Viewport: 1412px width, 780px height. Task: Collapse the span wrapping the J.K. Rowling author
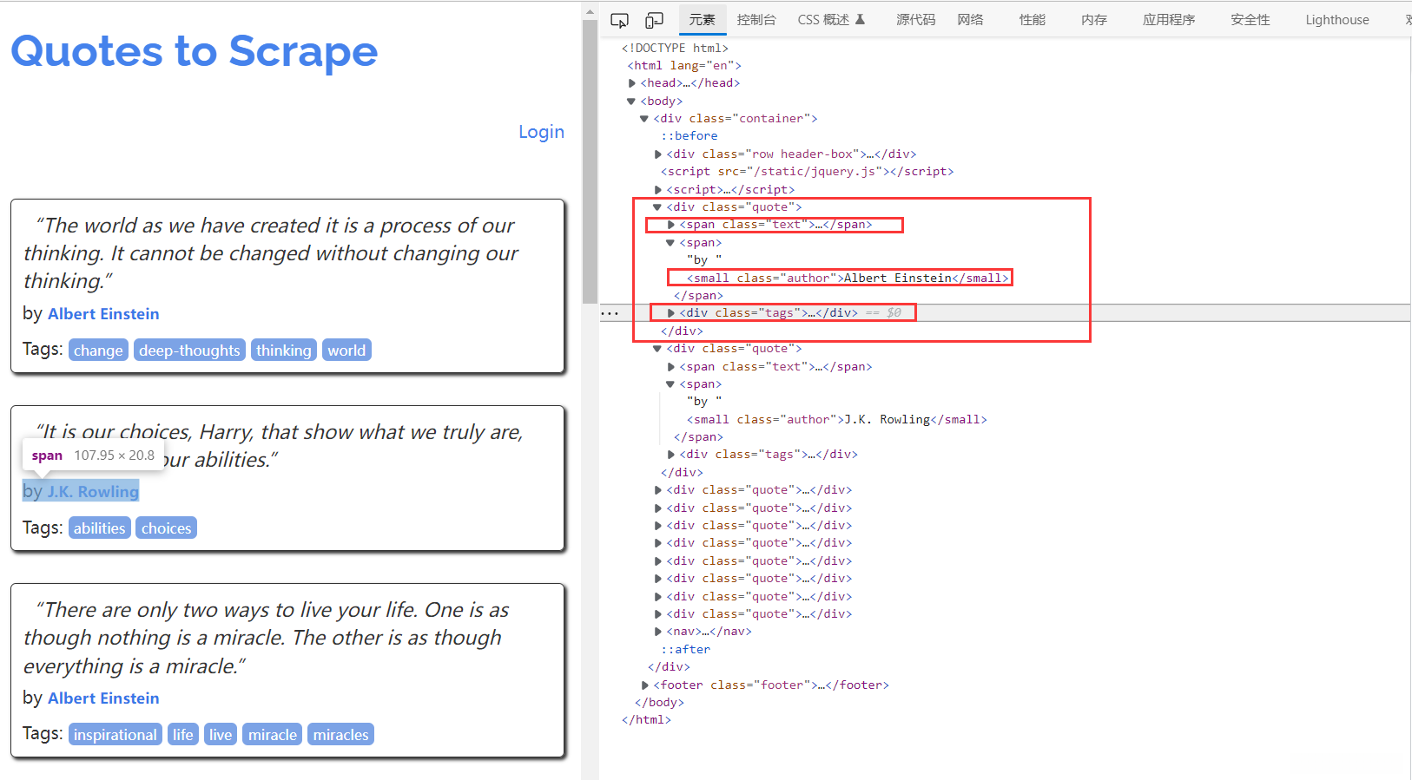click(x=670, y=384)
